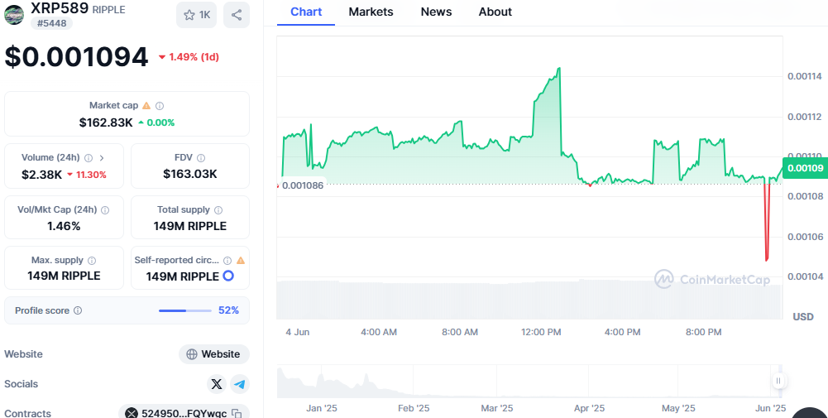Click the USD currency label on chart

click(803, 317)
